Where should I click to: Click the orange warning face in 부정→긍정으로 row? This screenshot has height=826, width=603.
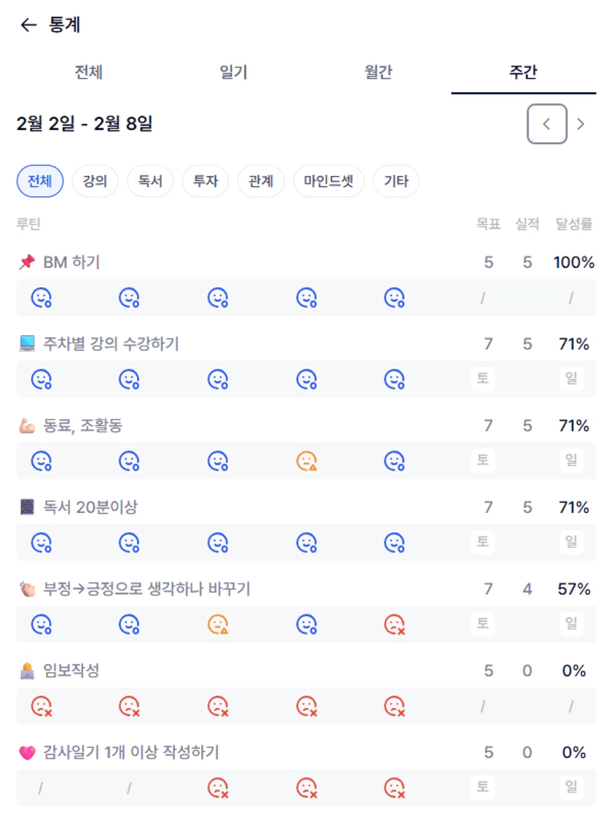click(218, 625)
